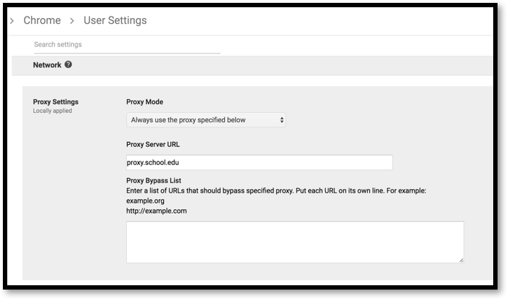
Task: Click the Proxy Bypass List label
Action: (154, 180)
